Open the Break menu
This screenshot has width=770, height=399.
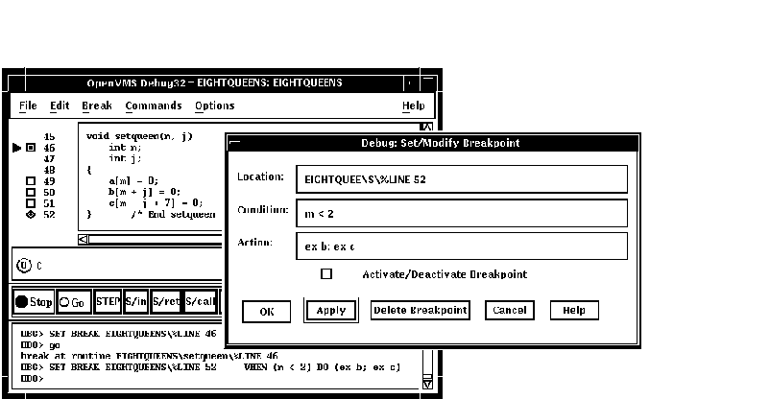[97, 106]
